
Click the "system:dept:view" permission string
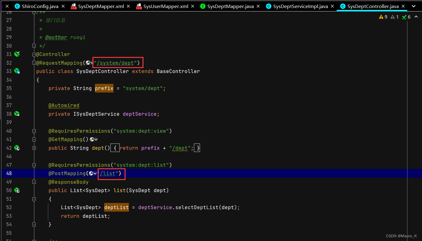click(x=141, y=131)
